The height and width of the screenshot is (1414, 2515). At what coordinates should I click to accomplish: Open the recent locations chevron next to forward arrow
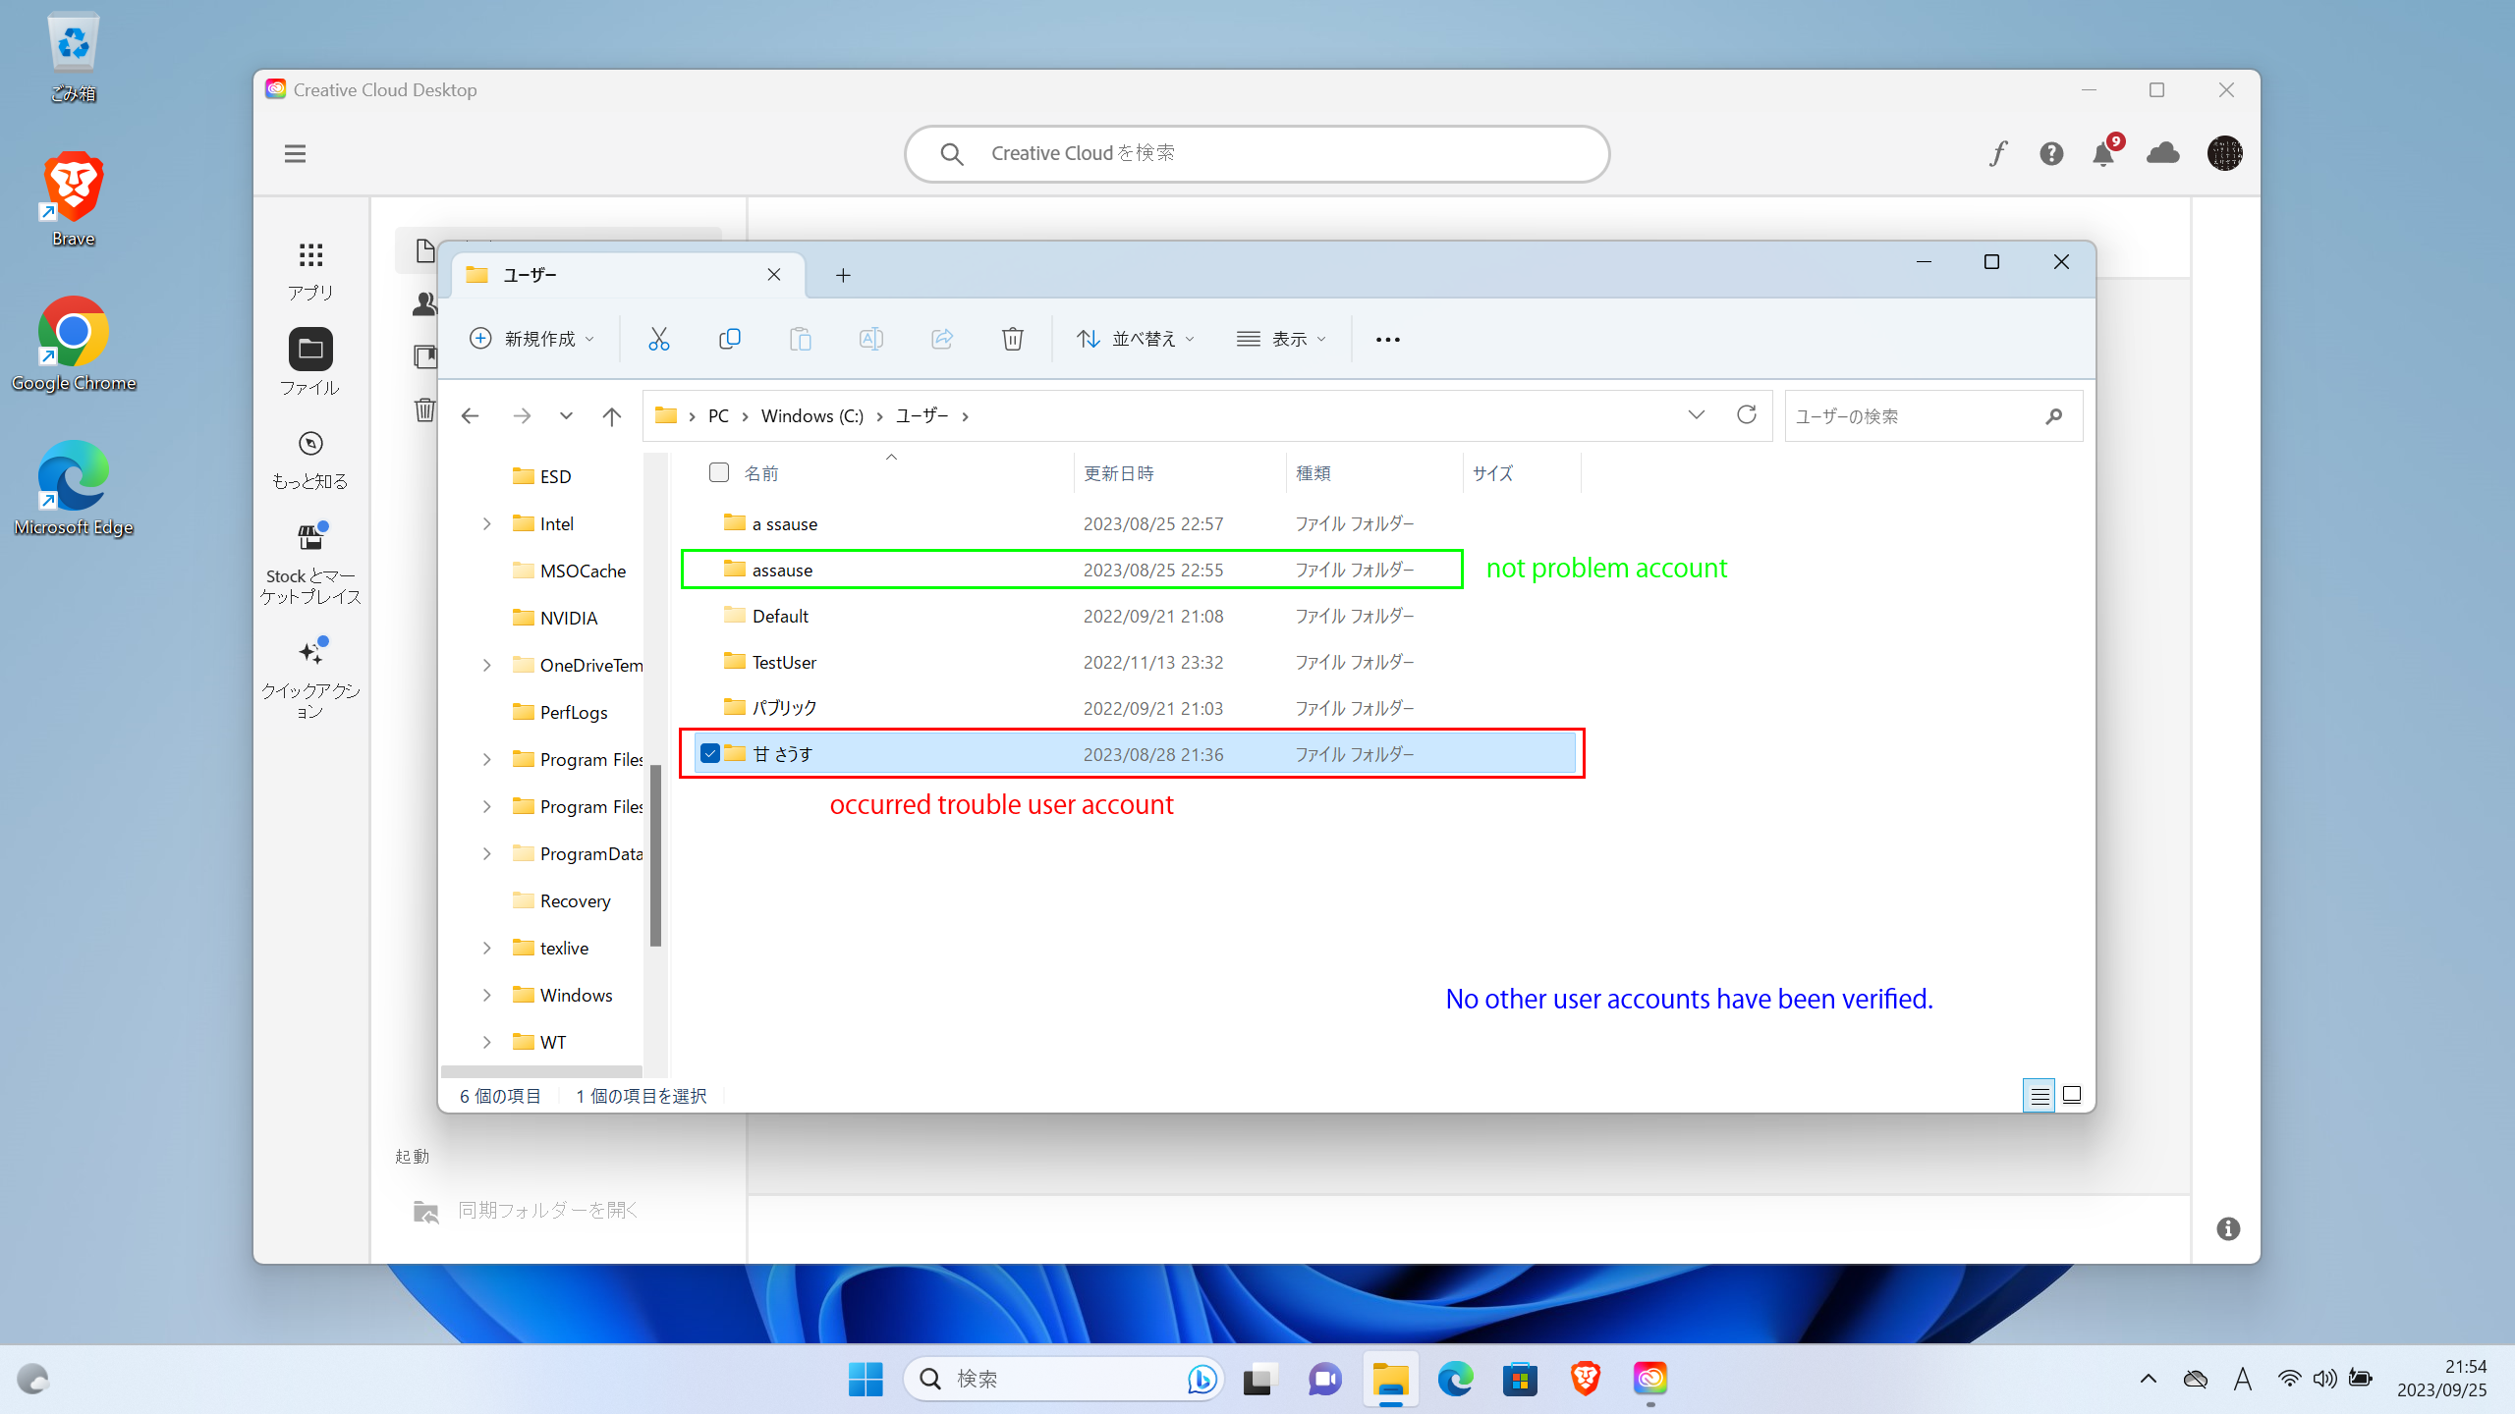[x=566, y=416]
